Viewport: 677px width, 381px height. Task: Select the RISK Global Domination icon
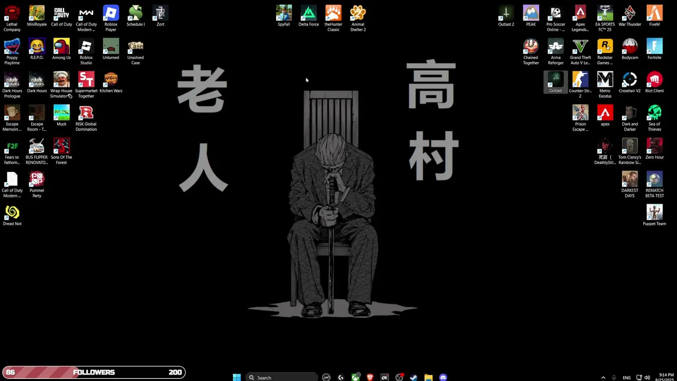[86, 119]
